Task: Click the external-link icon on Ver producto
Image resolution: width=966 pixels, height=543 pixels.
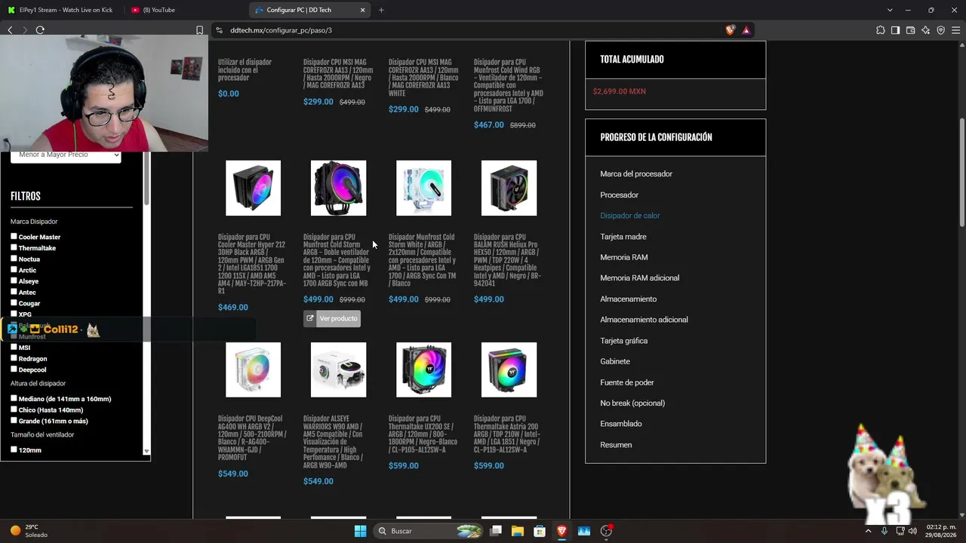Action: tap(309, 318)
